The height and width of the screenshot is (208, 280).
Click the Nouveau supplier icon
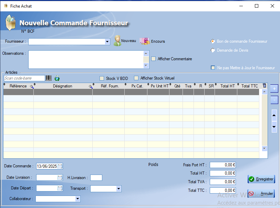[117, 41]
